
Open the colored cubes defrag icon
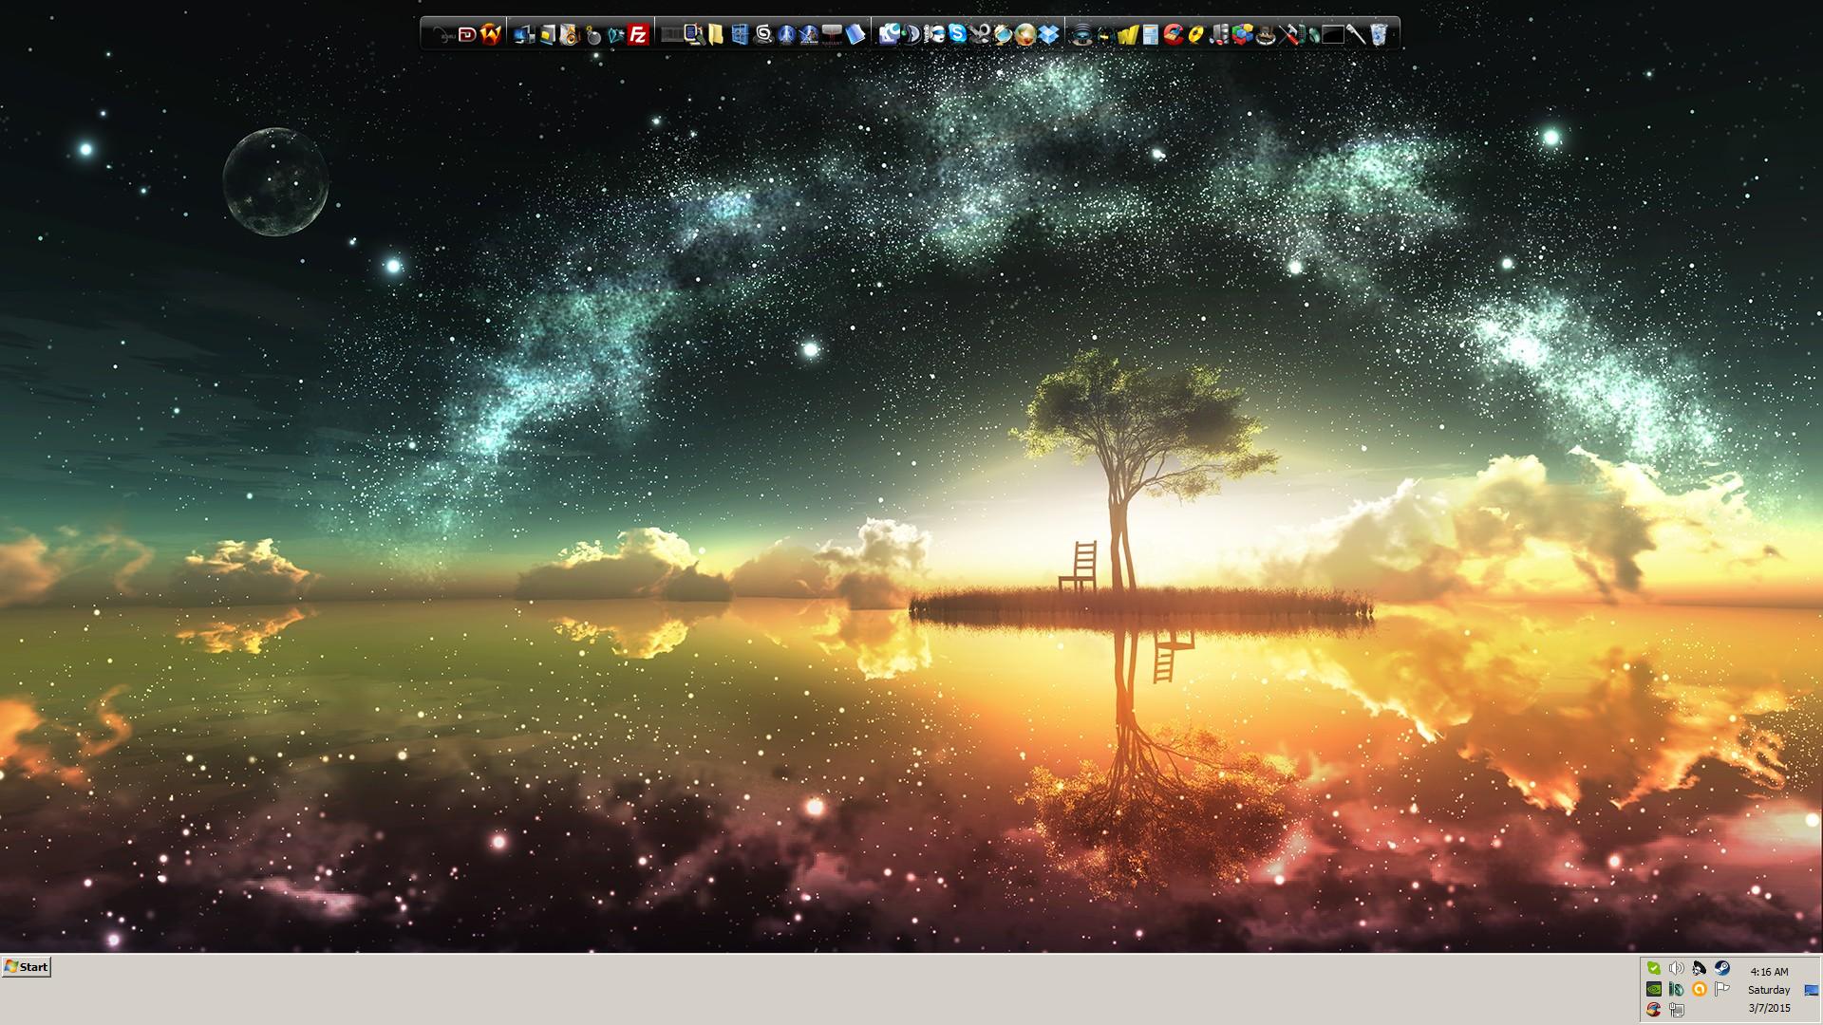click(1242, 35)
